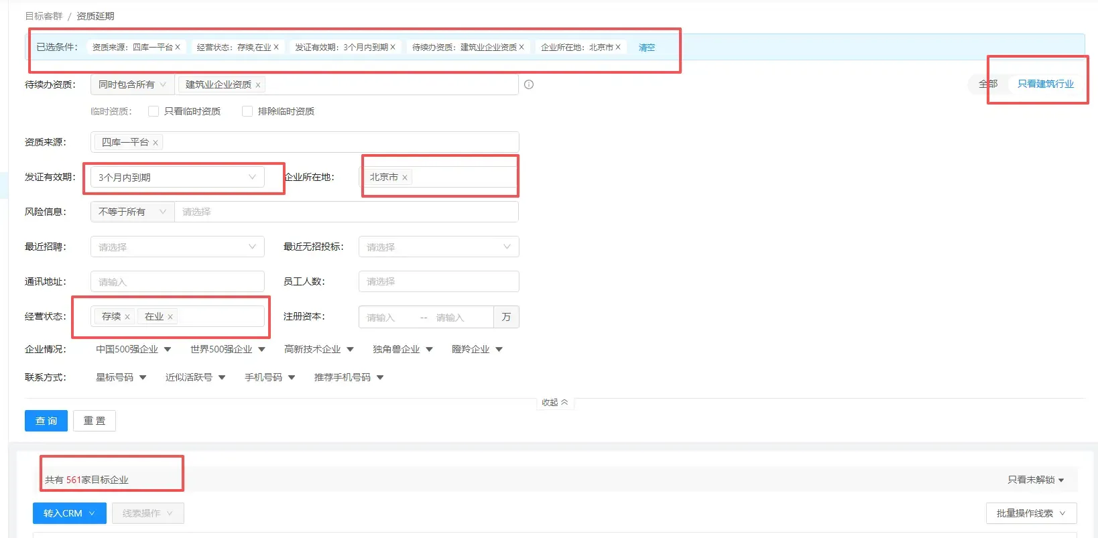Remove 企业所在地：北京市 condition tag

click(618, 48)
